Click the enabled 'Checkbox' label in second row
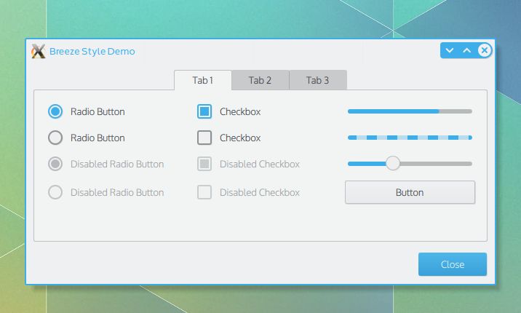521x313 pixels. tap(240, 138)
